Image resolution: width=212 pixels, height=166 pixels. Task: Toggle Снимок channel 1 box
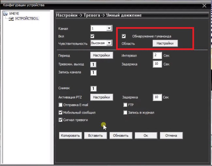coord(93,89)
